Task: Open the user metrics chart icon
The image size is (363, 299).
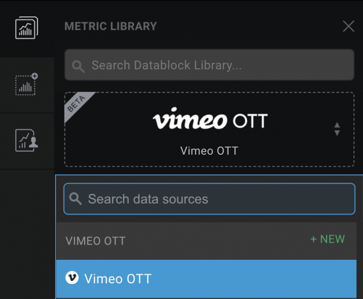Action: click(27, 140)
